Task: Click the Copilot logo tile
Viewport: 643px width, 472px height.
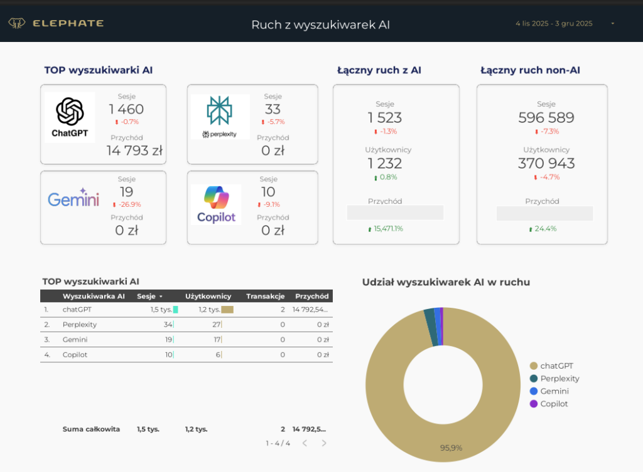Action: [x=217, y=204]
